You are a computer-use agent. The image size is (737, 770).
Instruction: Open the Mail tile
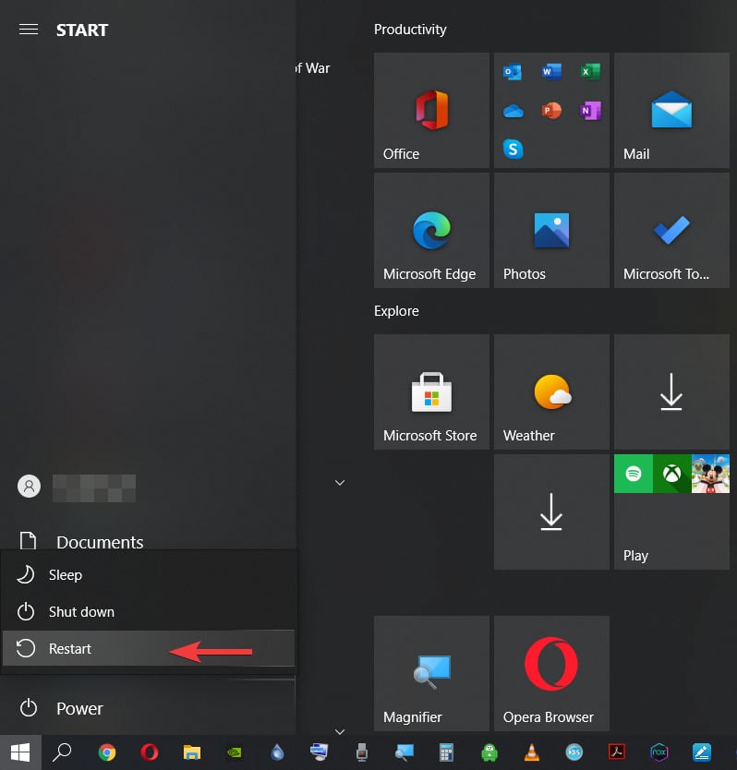[x=671, y=111]
